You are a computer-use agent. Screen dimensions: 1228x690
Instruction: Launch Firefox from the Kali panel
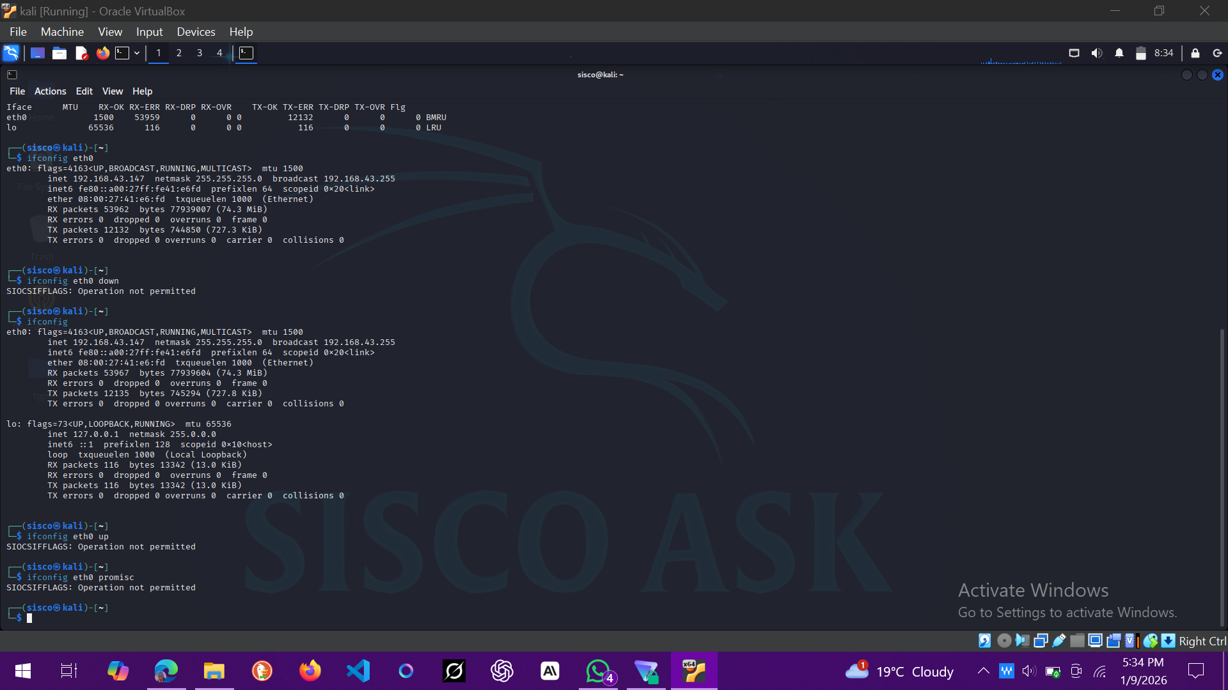coord(103,53)
